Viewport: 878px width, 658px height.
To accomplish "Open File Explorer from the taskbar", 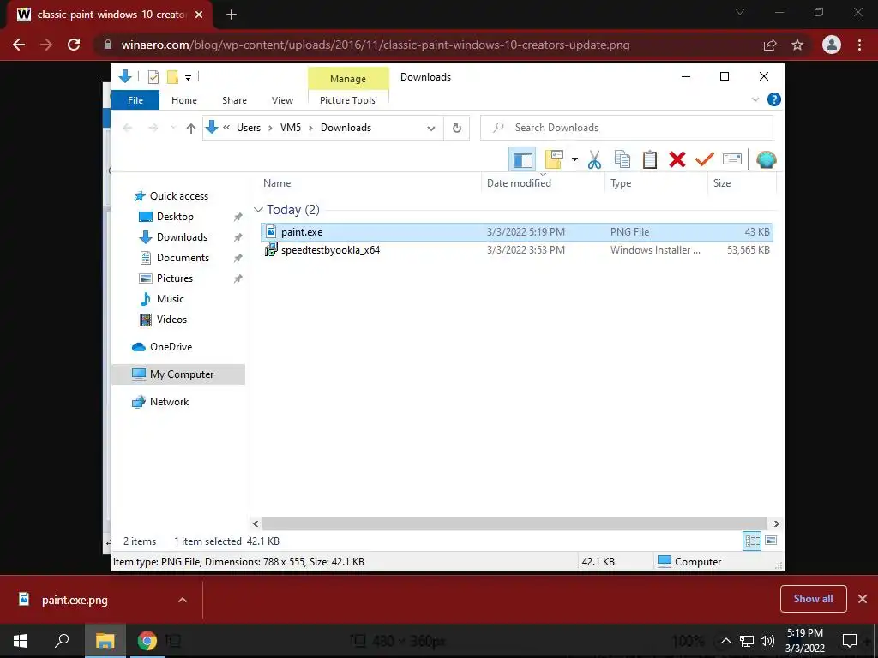I will tap(105, 641).
